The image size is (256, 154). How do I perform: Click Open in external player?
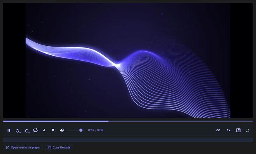click(x=23, y=147)
